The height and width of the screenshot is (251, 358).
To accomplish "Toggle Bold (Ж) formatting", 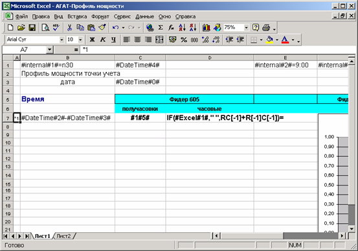I will pos(92,40).
